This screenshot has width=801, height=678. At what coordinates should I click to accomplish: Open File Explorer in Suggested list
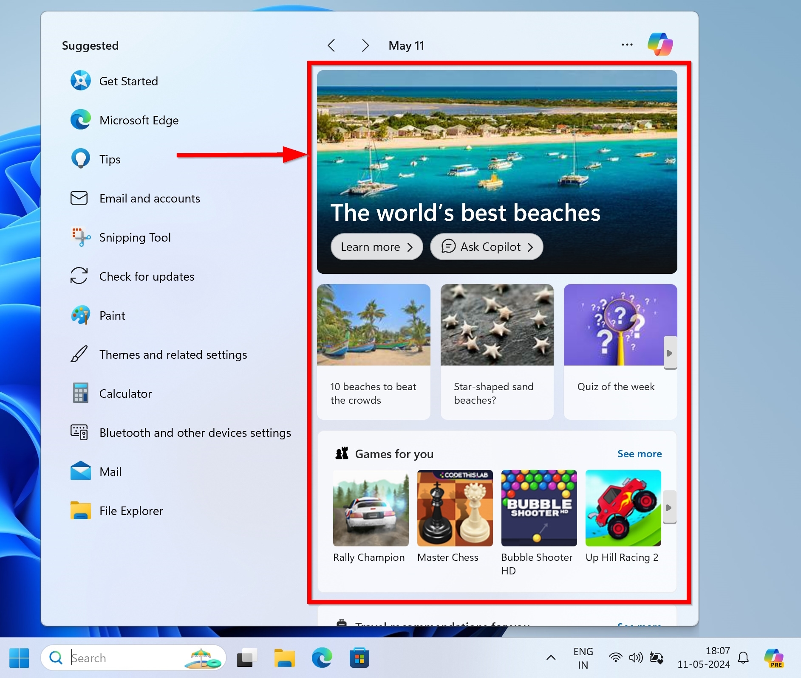pyautogui.click(x=117, y=510)
